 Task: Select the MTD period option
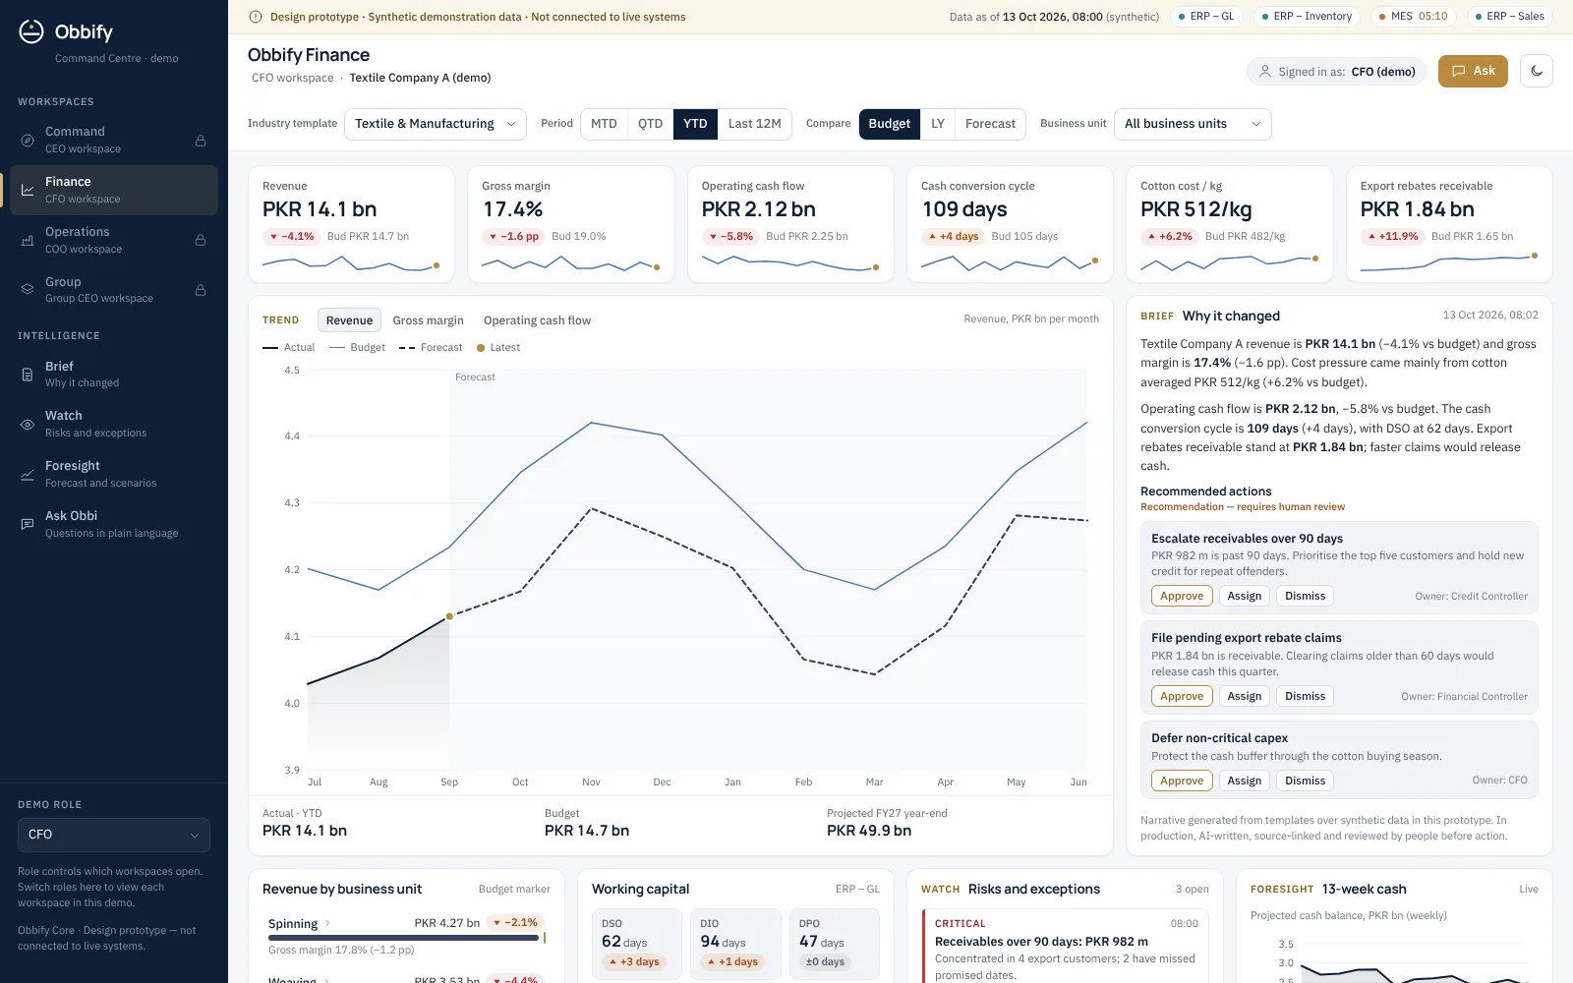[604, 124]
